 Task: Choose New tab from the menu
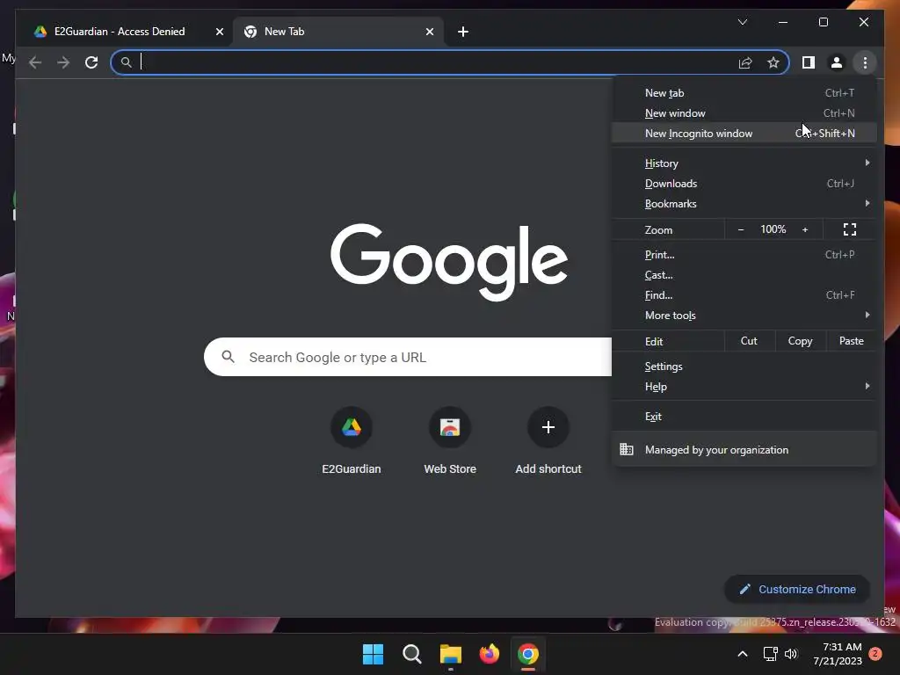[x=744, y=93]
